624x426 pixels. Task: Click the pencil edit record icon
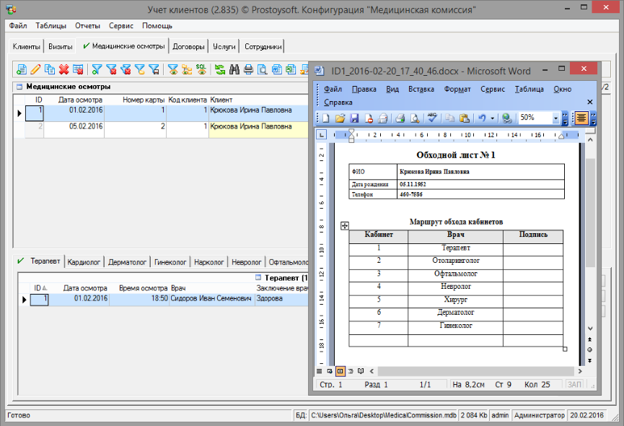click(35, 69)
